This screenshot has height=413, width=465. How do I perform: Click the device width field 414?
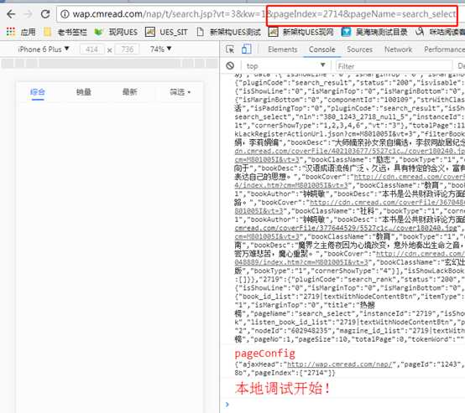tap(92, 49)
